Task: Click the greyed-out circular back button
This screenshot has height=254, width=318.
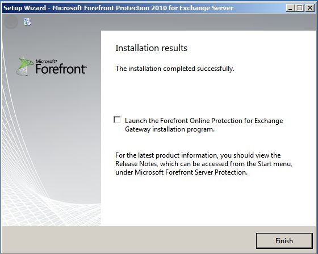Action: (x=11, y=22)
